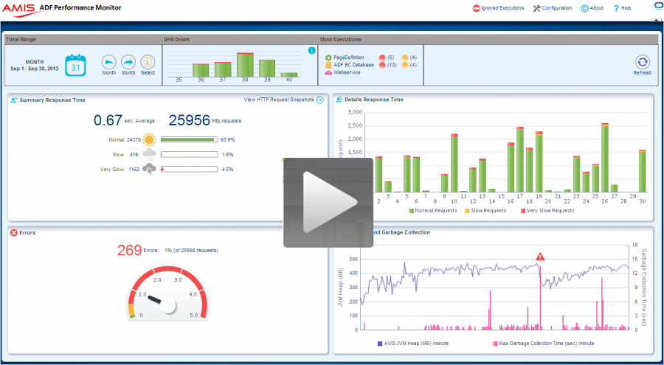
Task: Select the PageDefinition slow executions entry
Action: coord(347,58)
